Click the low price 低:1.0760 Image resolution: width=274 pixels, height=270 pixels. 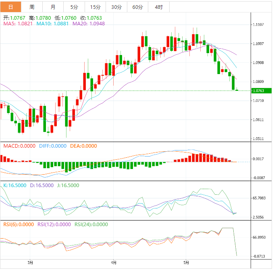(x=65, y=18)
